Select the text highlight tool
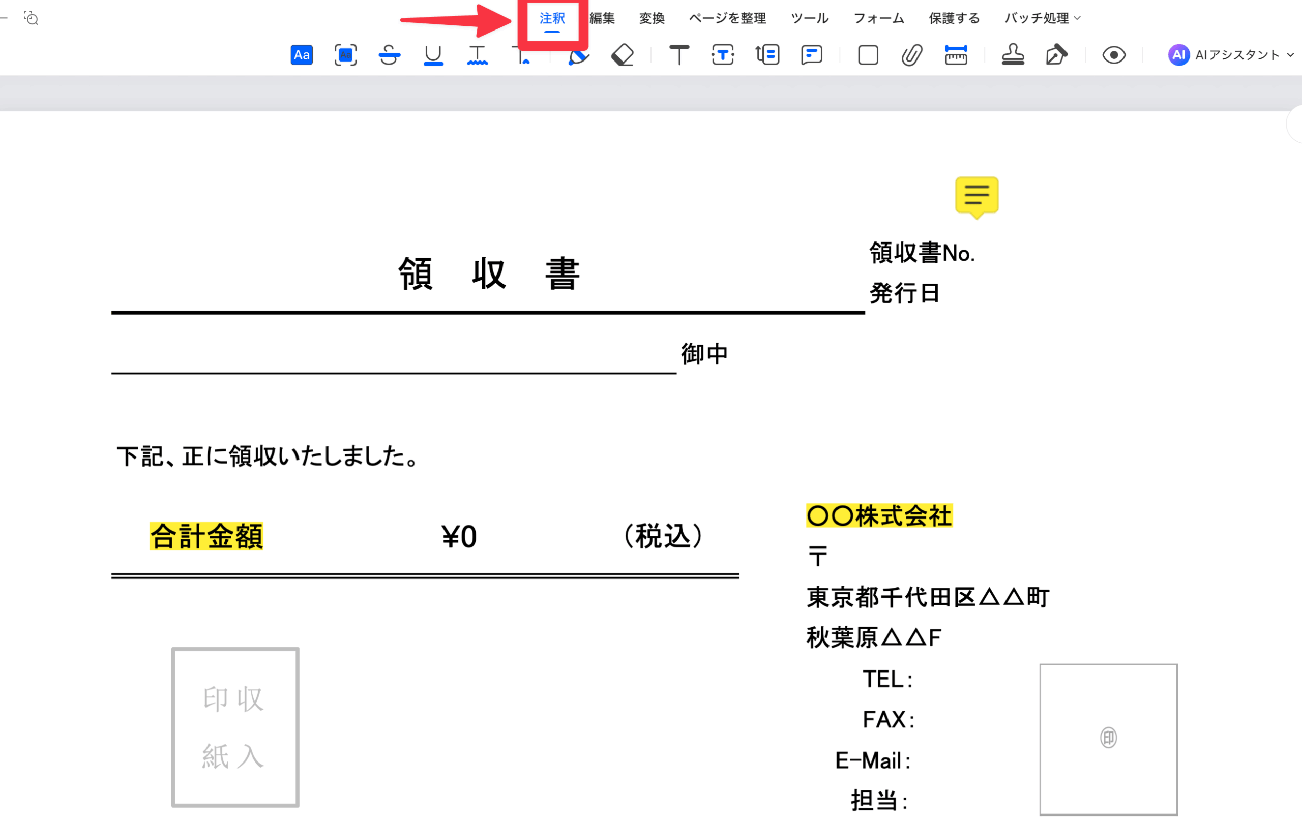This screenshot has height=823, width=1302. (301, 55)
